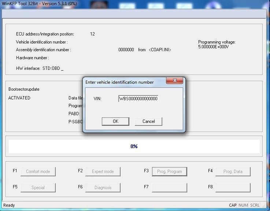The height and width of the screenshot is (211, 270).
Task: Click the assembly number value 0000000
Action: 126,50
